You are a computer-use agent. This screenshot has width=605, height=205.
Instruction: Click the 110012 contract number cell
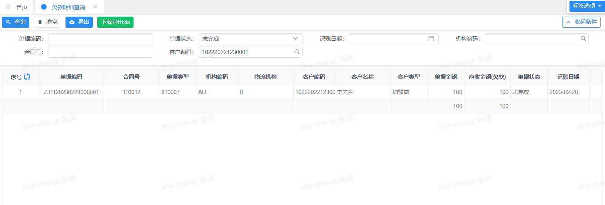(x=132, y=92)
